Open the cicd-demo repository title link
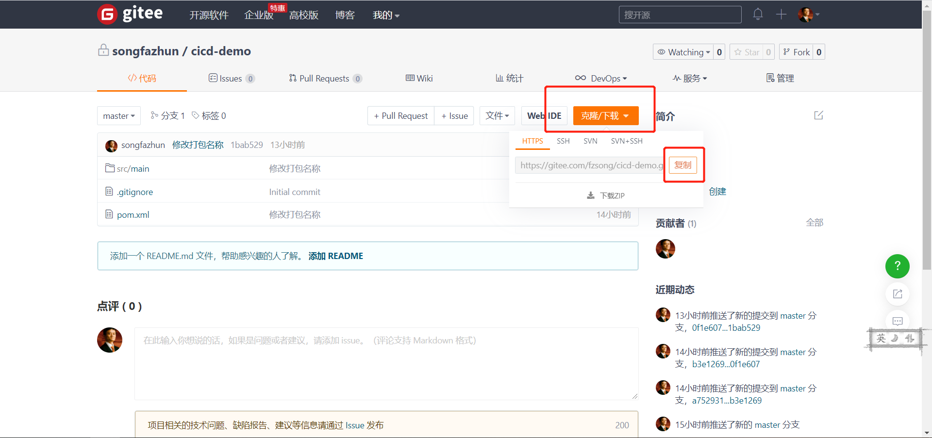The width and height of the screenshot is (932, 438). (221, 51)
